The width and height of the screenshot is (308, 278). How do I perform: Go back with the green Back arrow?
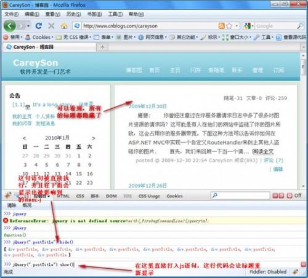coord(10,26)
